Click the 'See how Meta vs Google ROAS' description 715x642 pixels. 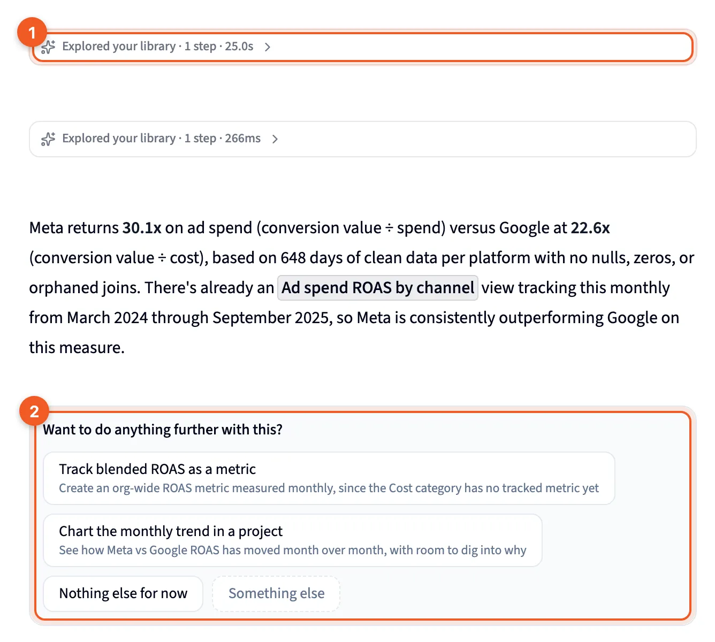tap(293, 550)
